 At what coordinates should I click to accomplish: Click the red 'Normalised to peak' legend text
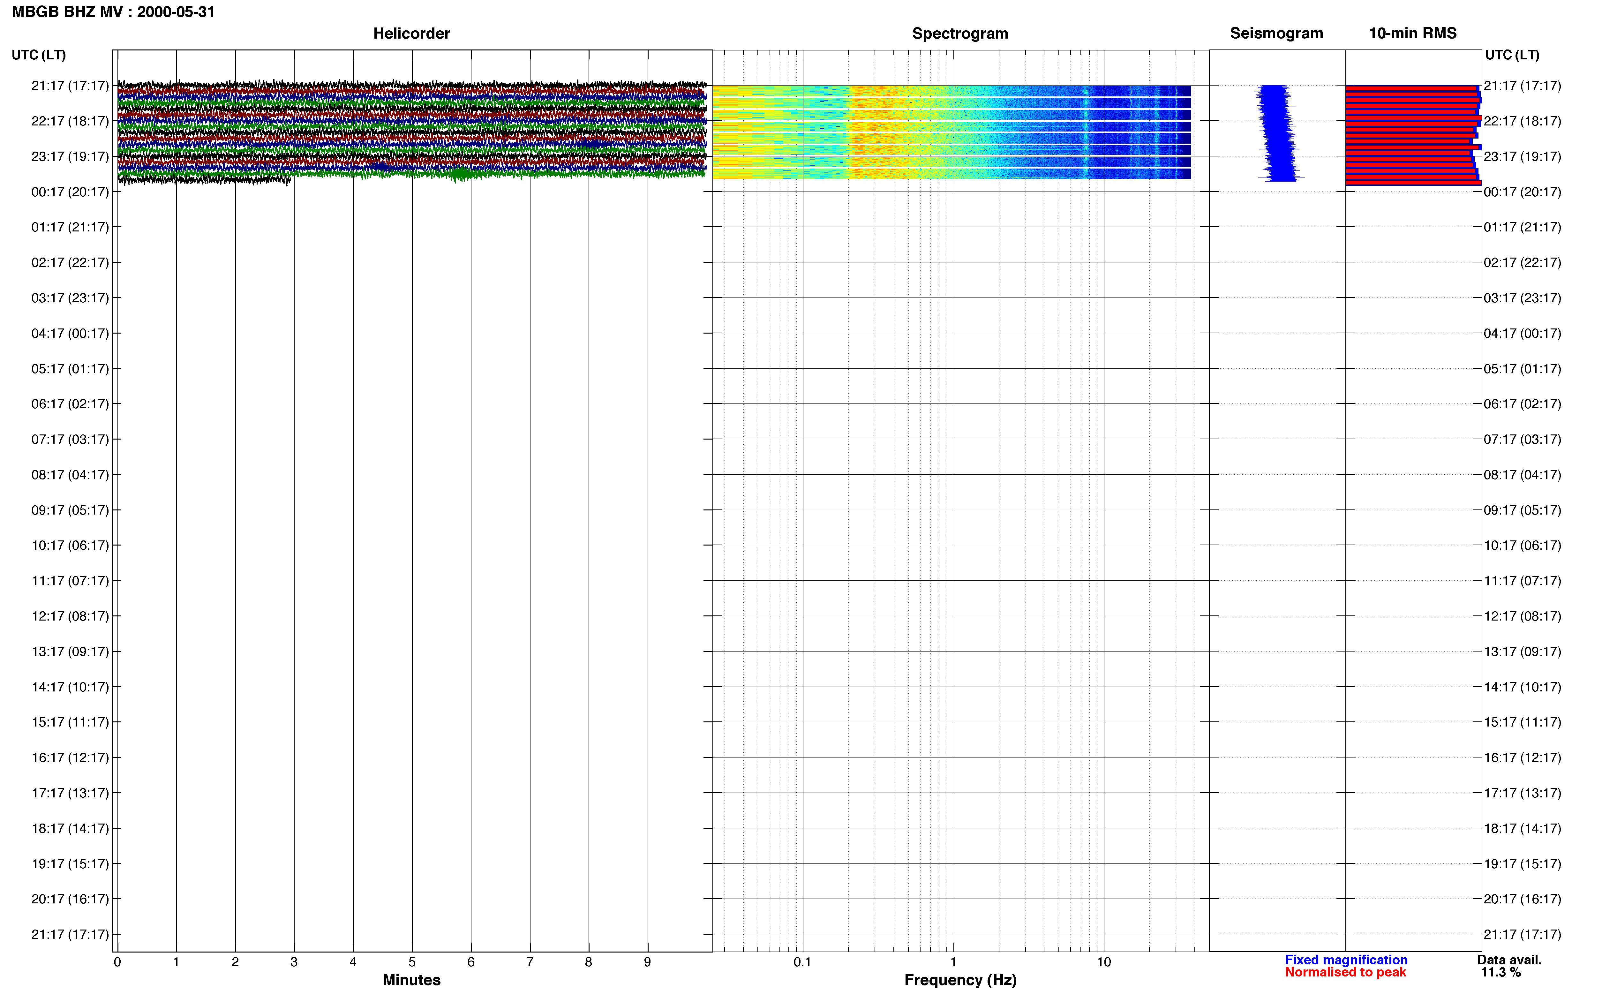[x=1345, y=972]
